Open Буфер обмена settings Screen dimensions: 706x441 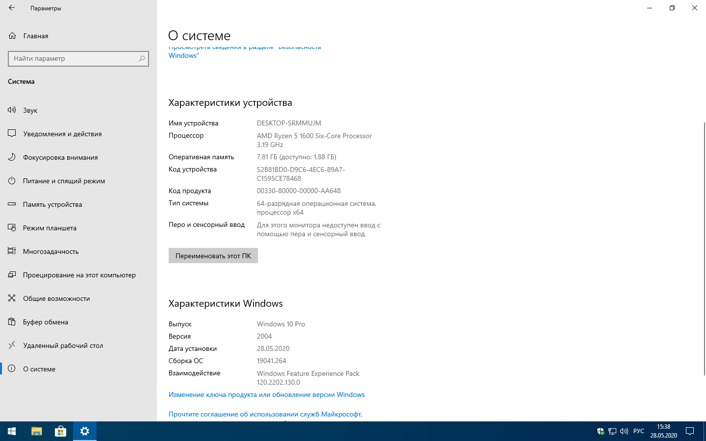[x=78, y=322]
